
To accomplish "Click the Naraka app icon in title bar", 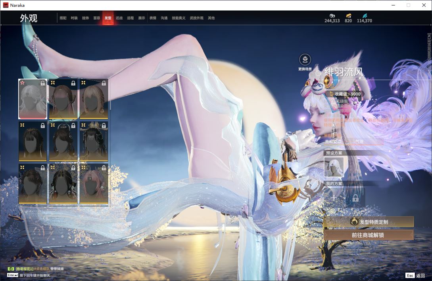I will tap(6, 5).
